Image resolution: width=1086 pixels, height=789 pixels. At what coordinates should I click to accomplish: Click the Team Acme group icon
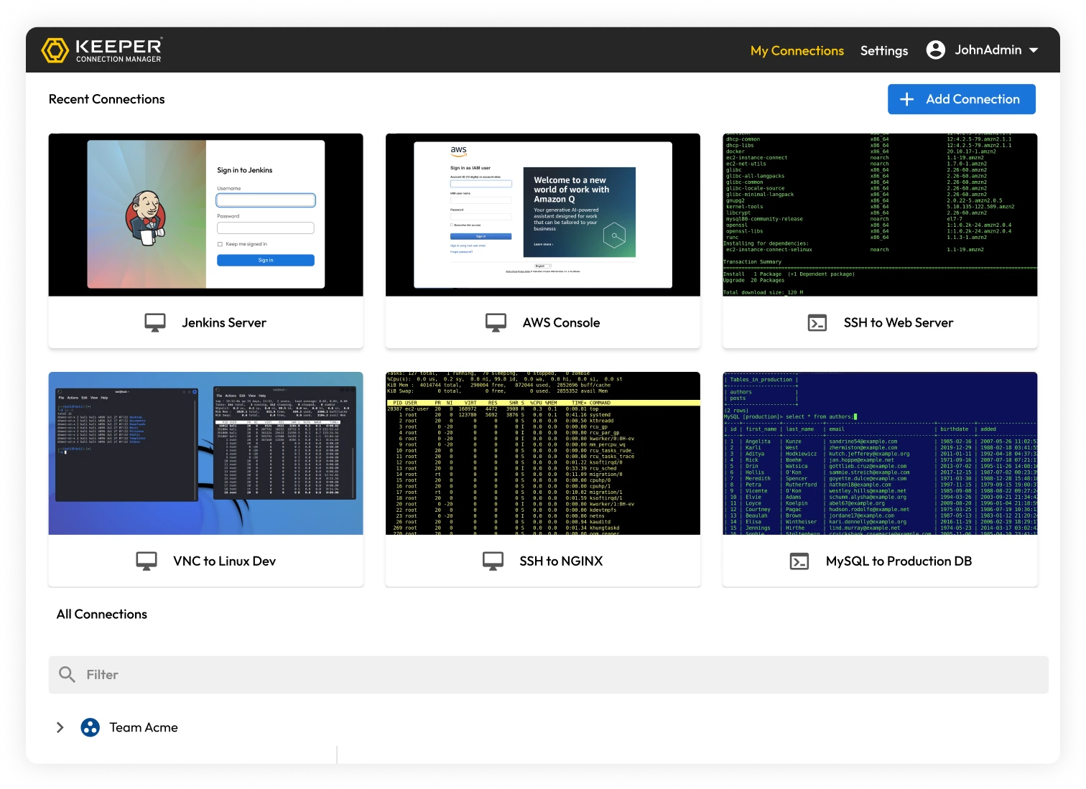pos(90,727)
